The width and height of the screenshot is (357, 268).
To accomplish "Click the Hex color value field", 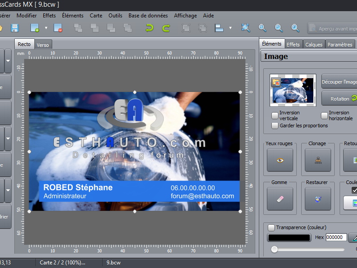I will (x=336, y=238).
